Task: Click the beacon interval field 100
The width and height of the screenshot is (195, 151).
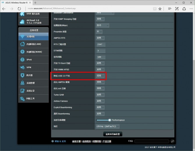Action: tap(101, 57)
